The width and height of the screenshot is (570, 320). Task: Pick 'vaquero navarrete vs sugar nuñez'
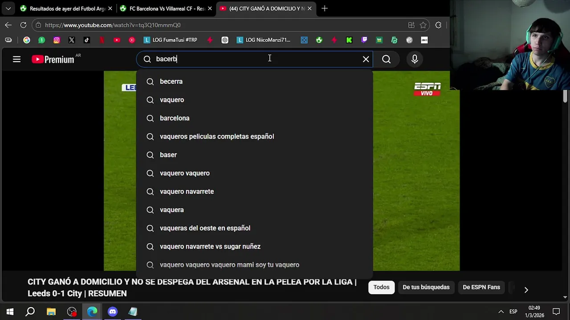254,246
